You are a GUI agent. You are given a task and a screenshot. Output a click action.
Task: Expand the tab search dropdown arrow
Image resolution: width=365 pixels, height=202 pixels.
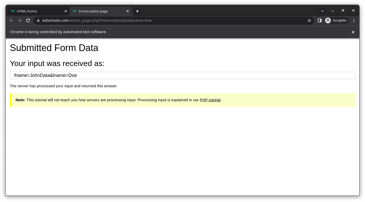[322, 11]
